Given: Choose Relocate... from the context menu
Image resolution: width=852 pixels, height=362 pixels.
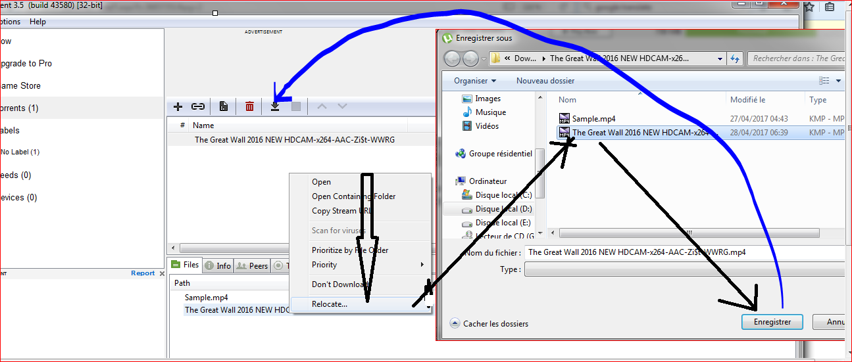Looking at the screenshot, I should (x=329, y=304).
